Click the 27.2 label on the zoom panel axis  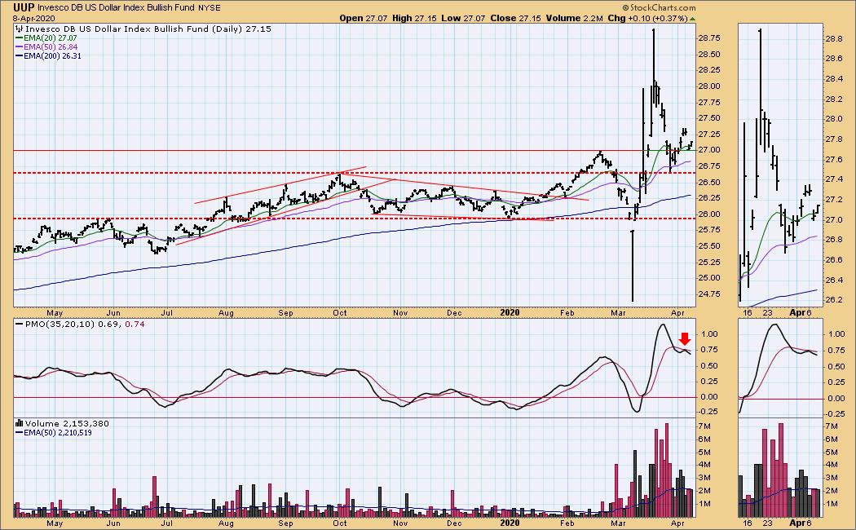(833, 199)
